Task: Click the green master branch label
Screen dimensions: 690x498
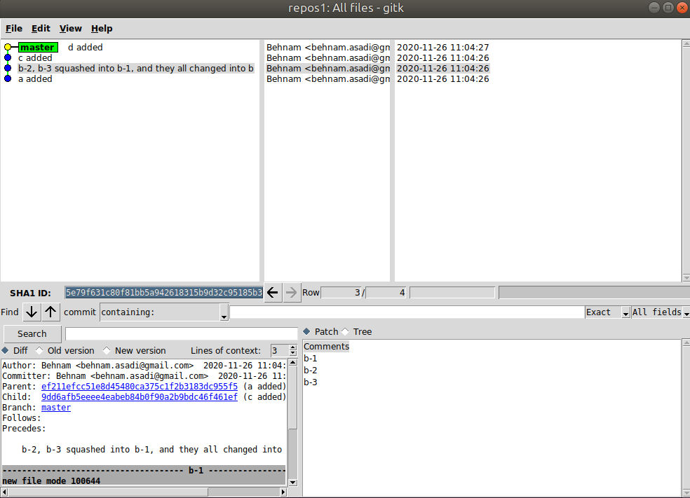Action: coord(38,48)
